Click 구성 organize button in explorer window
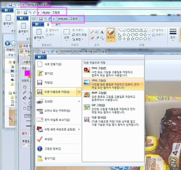 (x=11, y=55)
